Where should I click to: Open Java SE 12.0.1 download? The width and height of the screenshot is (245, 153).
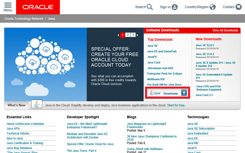point(205,45)
